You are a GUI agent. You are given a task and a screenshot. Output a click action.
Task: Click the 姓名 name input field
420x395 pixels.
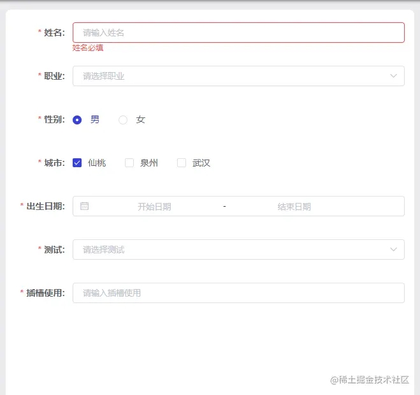coord(238,33)
